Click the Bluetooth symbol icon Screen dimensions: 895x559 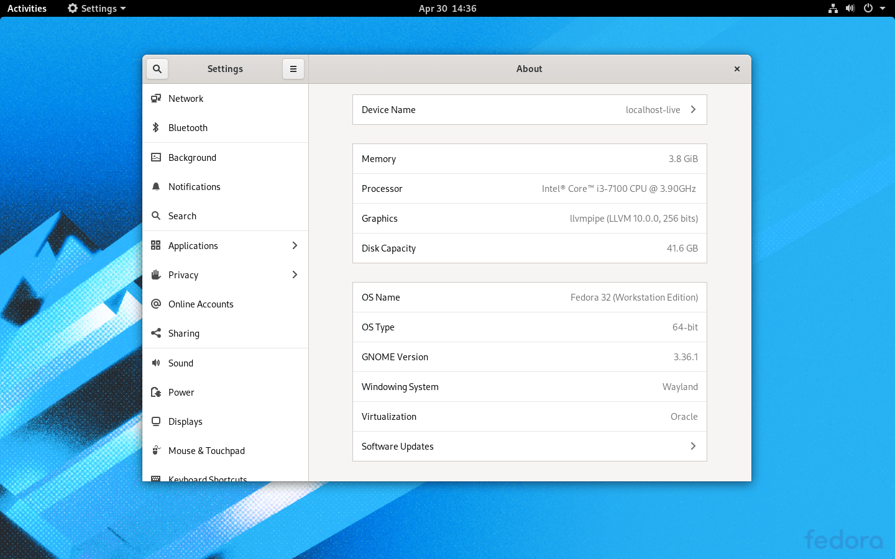pyautogui.click(x=156, y=127)
